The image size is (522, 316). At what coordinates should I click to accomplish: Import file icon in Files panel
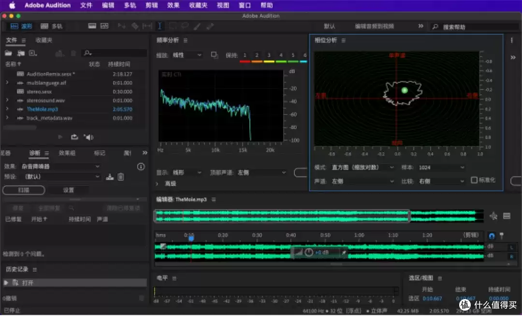coord(21,53)
